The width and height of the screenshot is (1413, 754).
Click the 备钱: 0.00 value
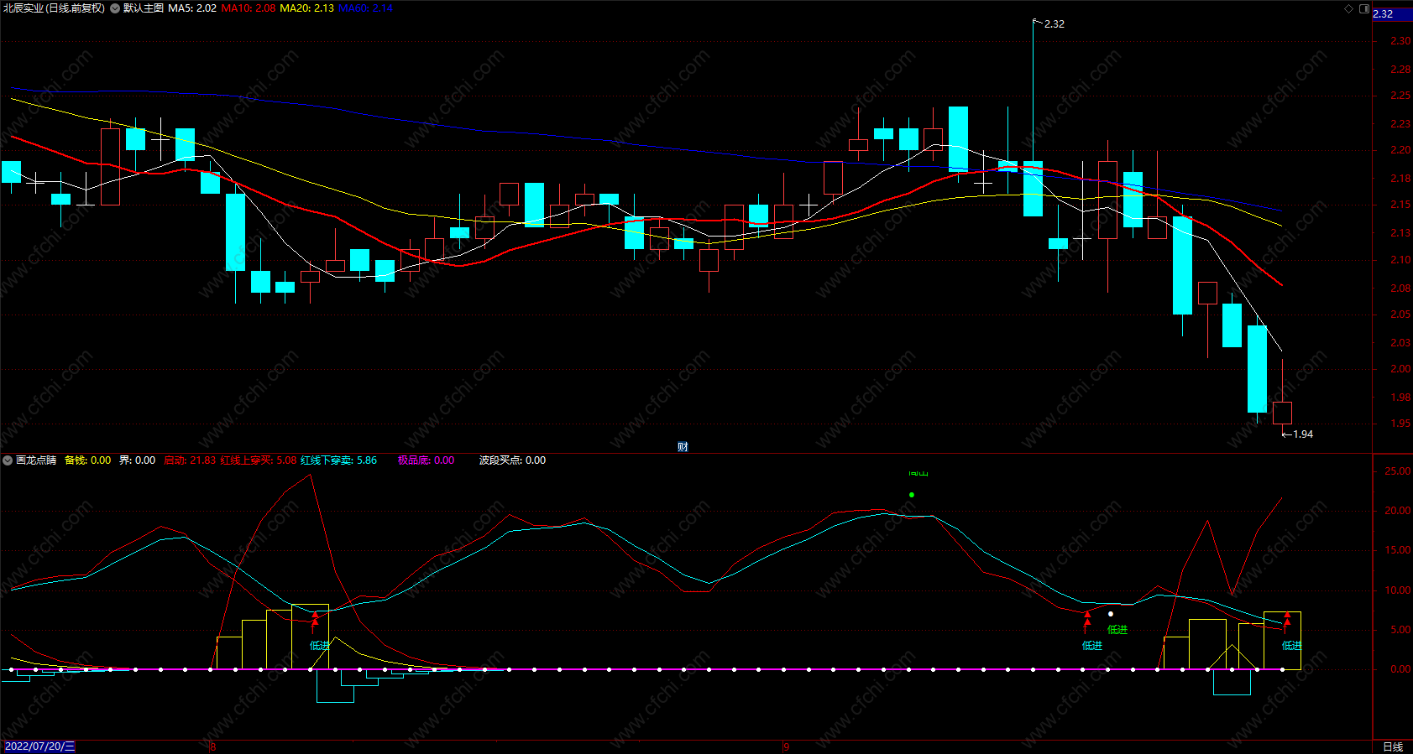coord(87,460)
